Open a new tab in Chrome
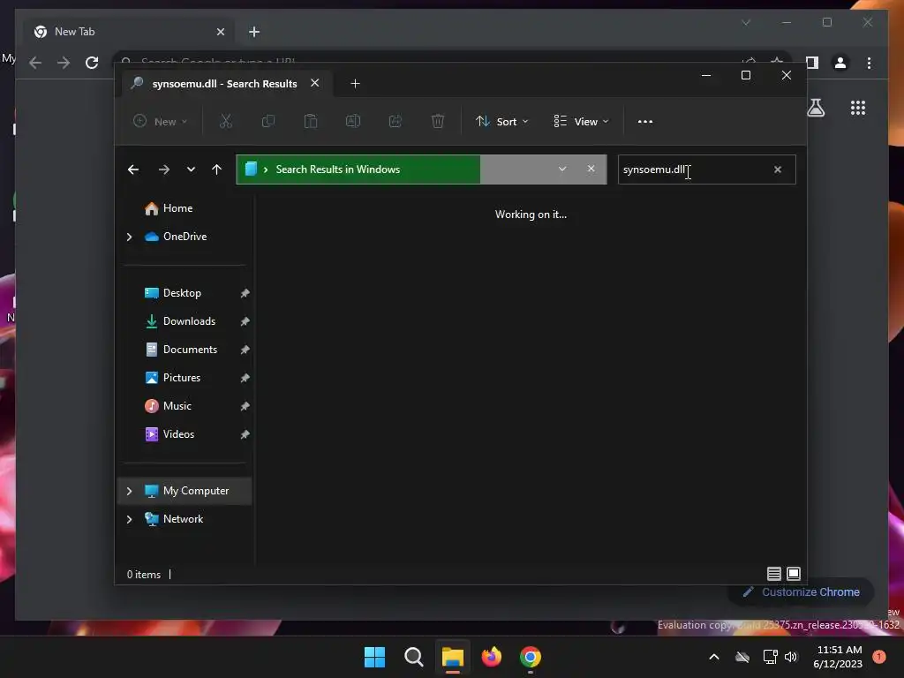 pyautogui.click(x=254, y=32)
